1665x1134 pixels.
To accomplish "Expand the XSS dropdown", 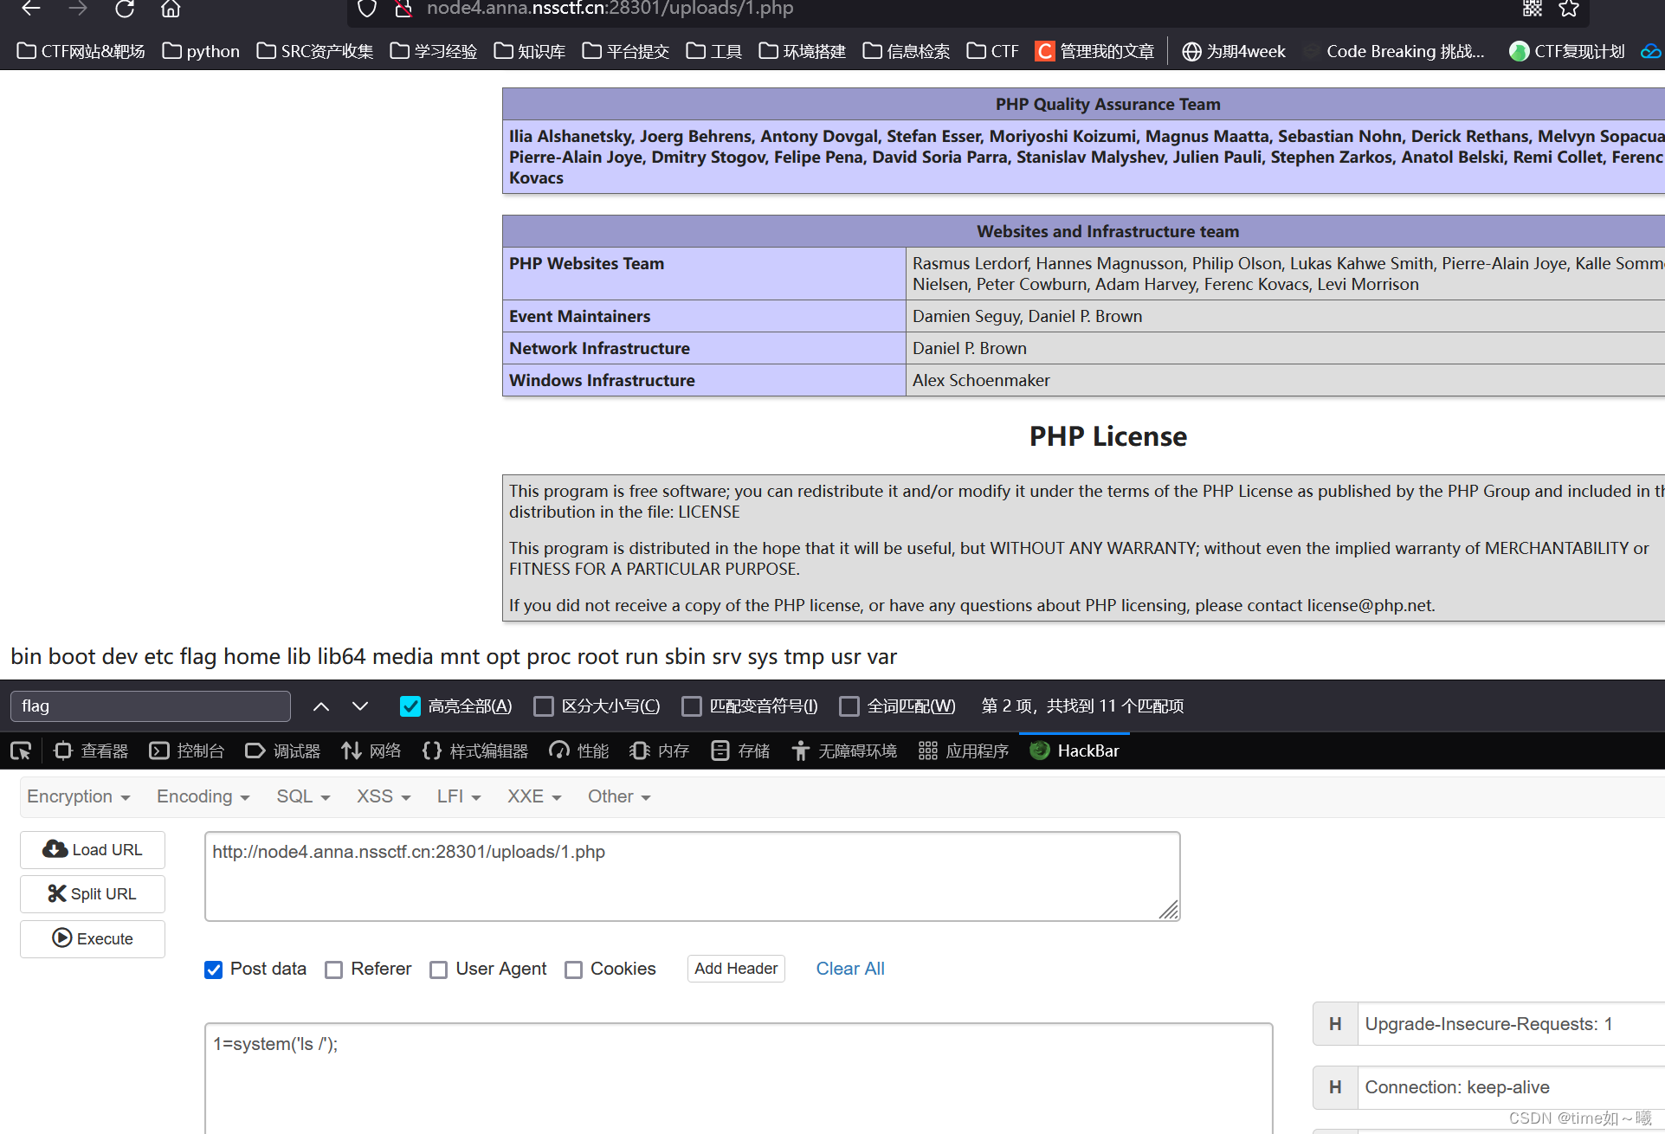I will (384, 796).
